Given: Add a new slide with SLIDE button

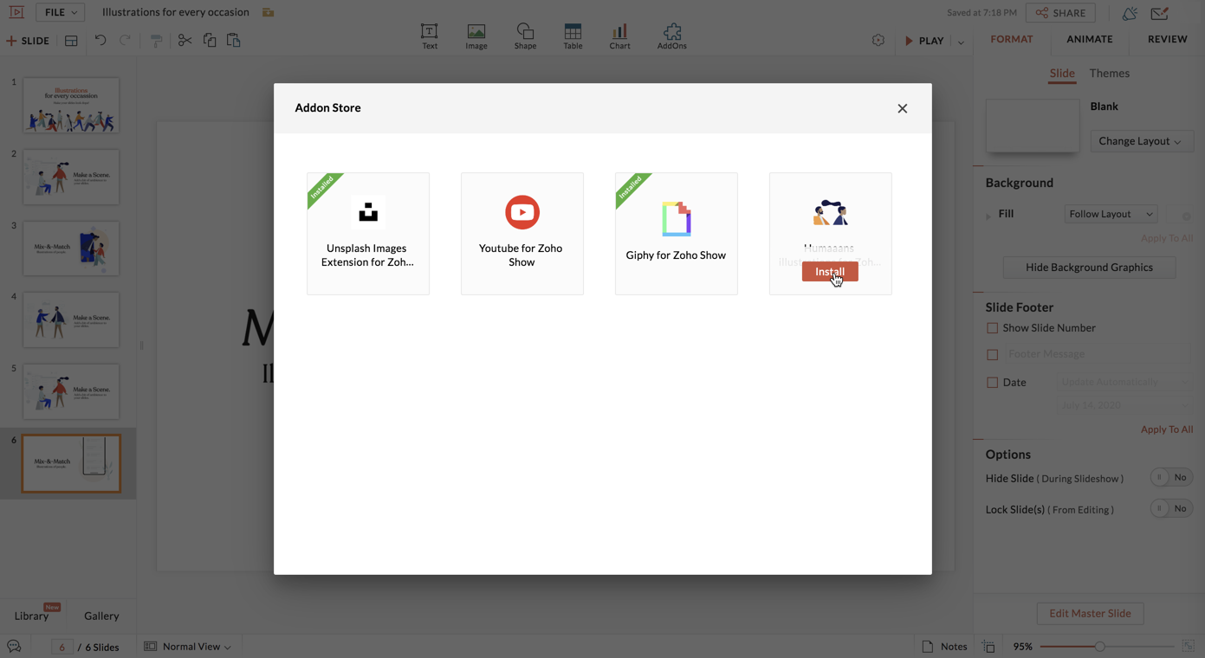Looking at the screenshot, I should click(28, 41).
